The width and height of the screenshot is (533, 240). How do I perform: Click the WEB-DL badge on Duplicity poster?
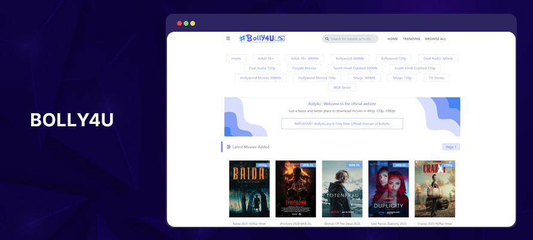click(x=401, y=165)
